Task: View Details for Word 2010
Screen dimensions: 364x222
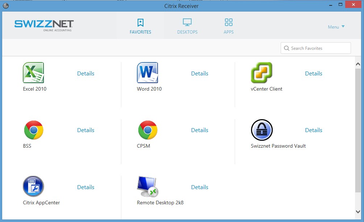Action: coord(200,74)
